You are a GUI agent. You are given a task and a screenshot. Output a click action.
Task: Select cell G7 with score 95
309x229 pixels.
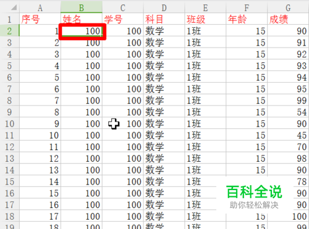click(288, 89)
